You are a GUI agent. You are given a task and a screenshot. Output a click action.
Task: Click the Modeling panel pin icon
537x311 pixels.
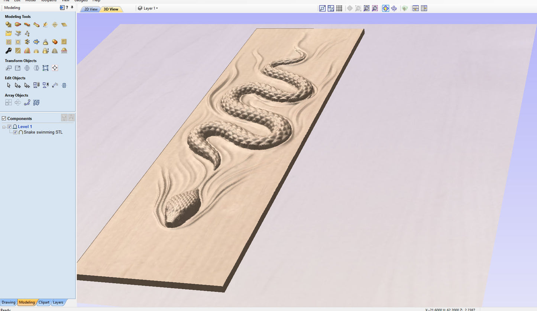pos(72,7)
